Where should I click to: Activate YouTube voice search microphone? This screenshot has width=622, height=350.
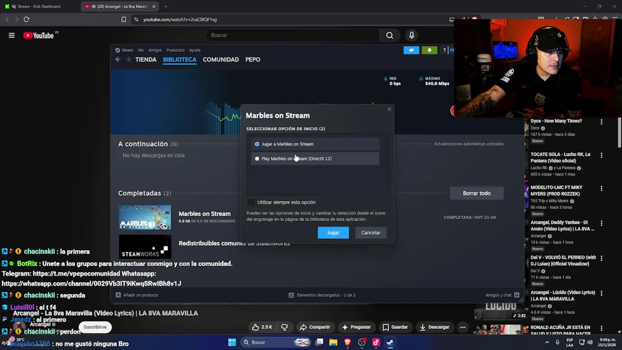[x=412, y=35]
